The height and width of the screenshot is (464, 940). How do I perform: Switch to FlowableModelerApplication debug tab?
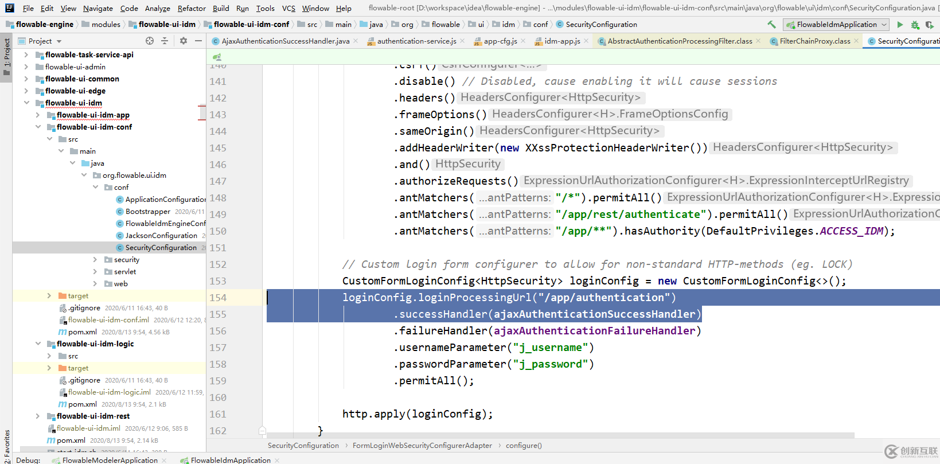(110, 460)
